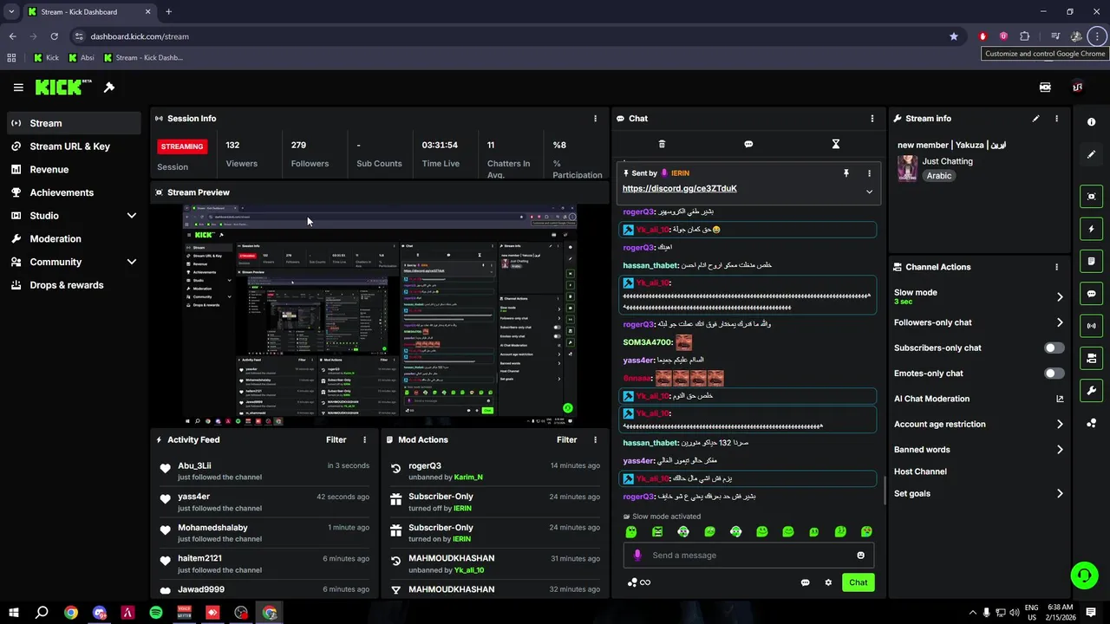Image resolution: width=1110 pixels, height=624 pixels.
Task: Collapse the pinned message with the chevron
Action: [x=869, y=192]
